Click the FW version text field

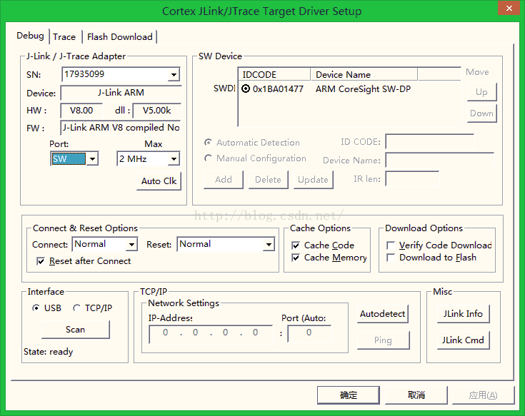[x=121, y=128]
